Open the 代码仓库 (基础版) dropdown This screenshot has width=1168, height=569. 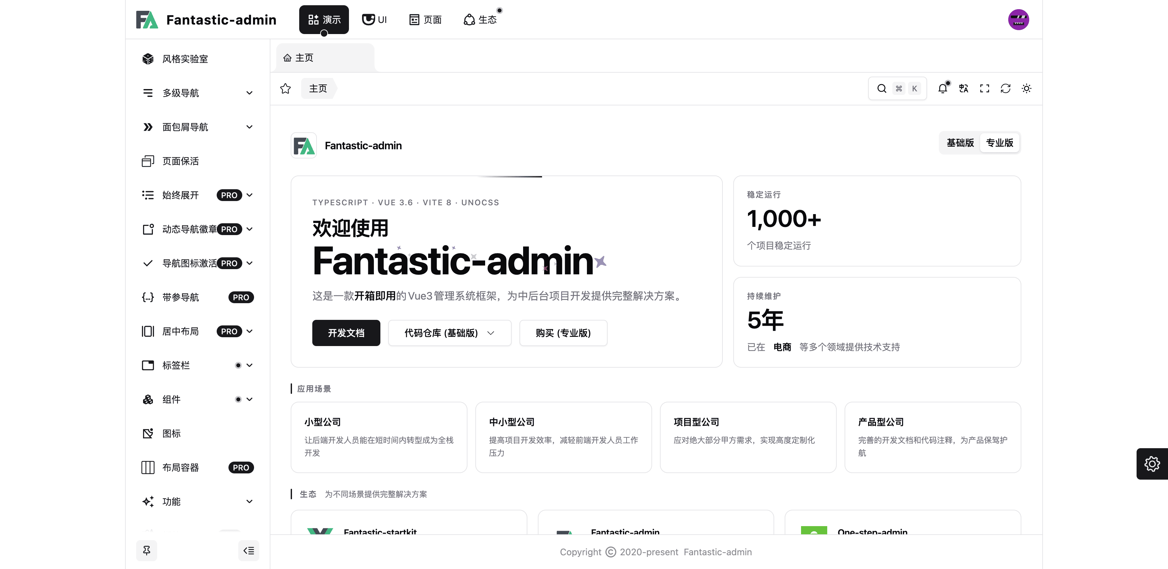[449, 333]
